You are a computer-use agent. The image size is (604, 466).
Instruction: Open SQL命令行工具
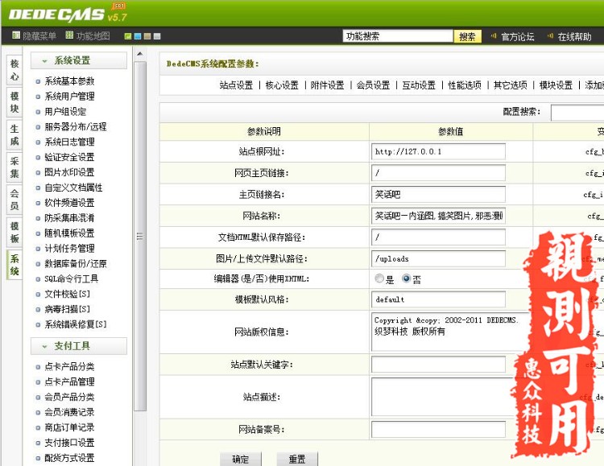tap(71, 278)
